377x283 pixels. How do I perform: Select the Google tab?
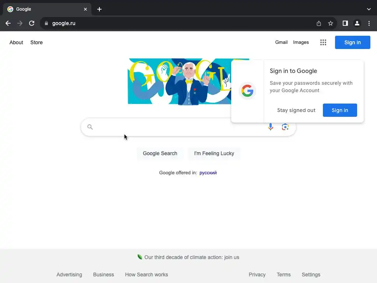(47, 9)
